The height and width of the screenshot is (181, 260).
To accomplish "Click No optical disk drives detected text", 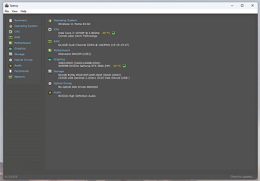I will pyautogui.click(x=78, y=87).
